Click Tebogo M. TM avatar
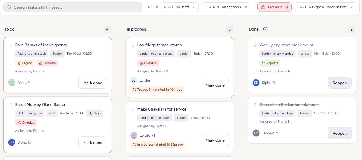The height and width of the screenshot is (160, 362). click(x=256, y=133)
